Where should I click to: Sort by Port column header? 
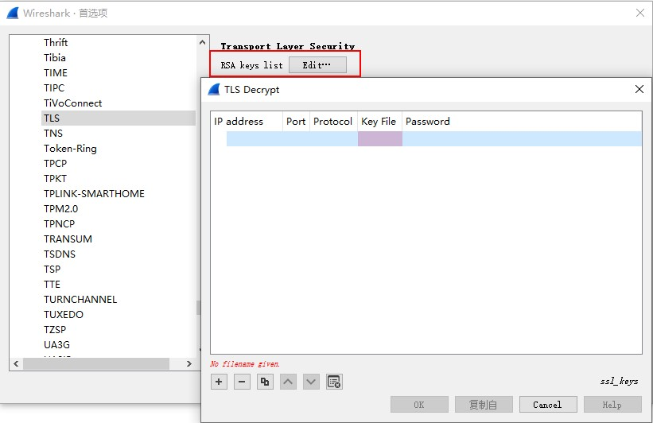tap(296, 122)
